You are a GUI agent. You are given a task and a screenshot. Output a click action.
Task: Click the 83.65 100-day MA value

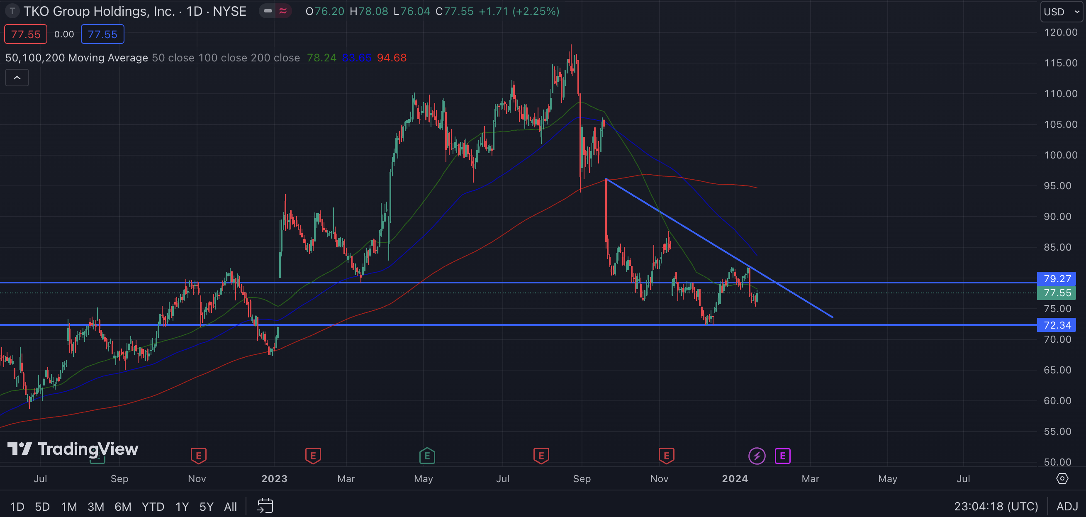pos(357,58)
